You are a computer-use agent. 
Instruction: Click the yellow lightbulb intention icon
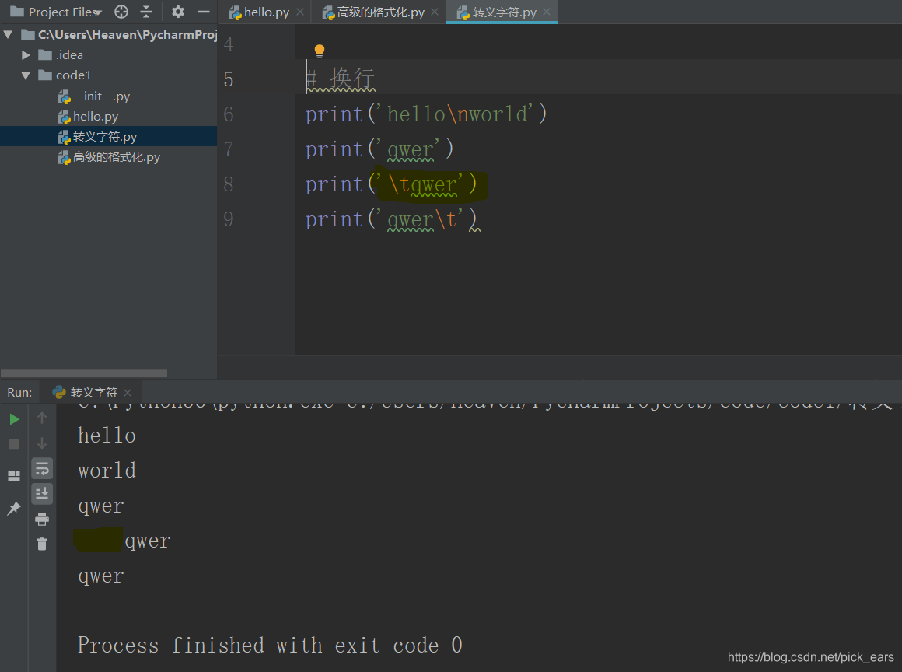[x=320, y=51]
